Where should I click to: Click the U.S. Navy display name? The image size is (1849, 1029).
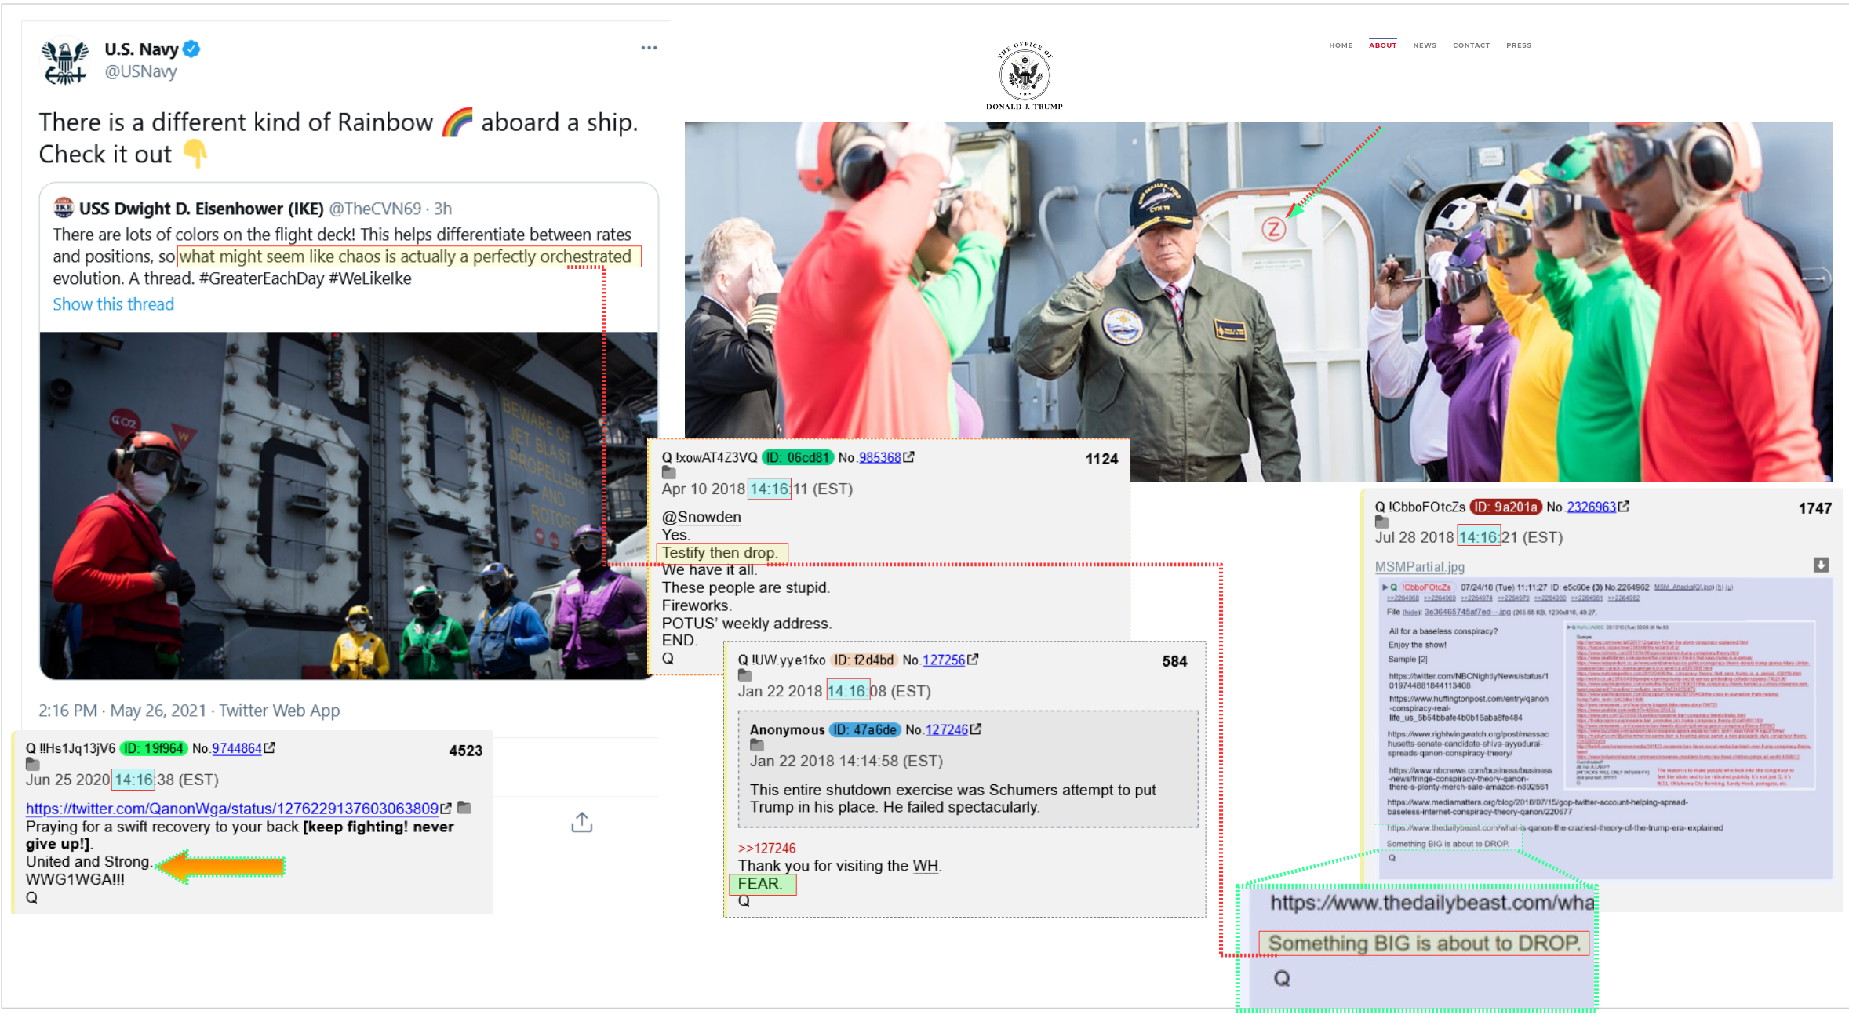pos(141,49)
